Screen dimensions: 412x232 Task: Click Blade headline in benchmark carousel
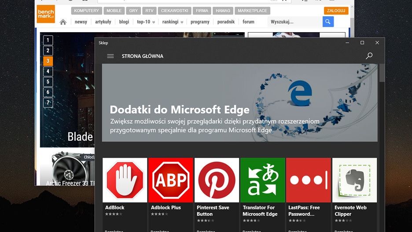point(80,136)
